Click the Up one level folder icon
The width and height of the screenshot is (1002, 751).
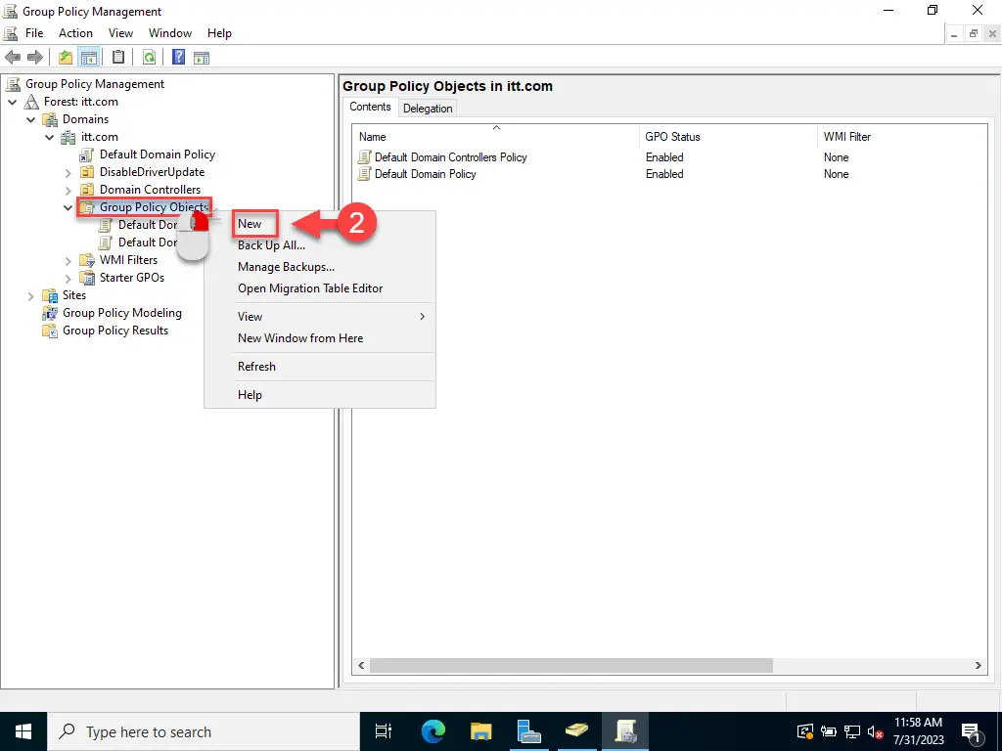point(66,58)
